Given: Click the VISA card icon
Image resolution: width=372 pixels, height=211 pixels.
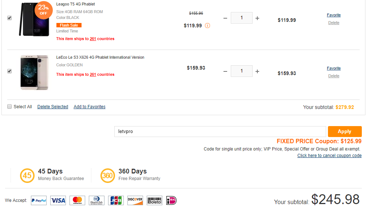Looking at the screenshot, I should click(x=58, y=200).
